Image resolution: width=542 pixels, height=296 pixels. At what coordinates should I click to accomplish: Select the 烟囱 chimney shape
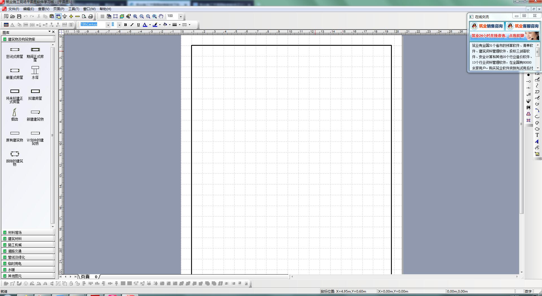15,115
